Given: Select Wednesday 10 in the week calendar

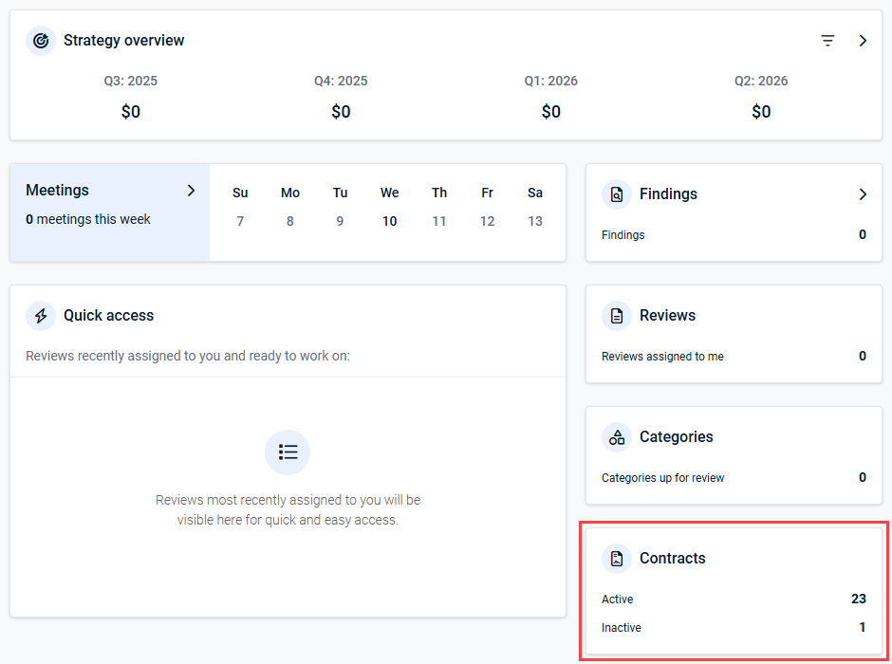Looking at the screenshot, I should (x=389, y=221).
